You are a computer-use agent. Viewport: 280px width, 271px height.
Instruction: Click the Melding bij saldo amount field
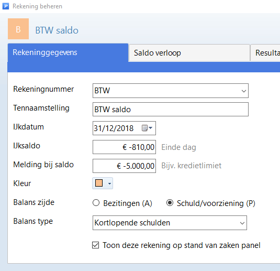coord(124,166)
